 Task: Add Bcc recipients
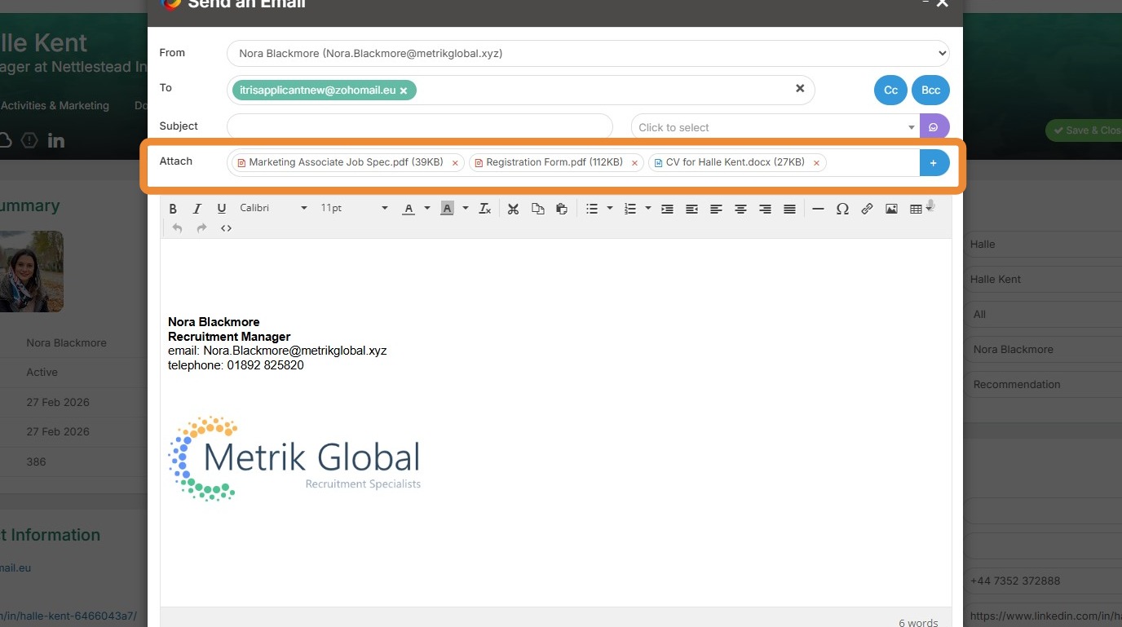tap(930, 91)
